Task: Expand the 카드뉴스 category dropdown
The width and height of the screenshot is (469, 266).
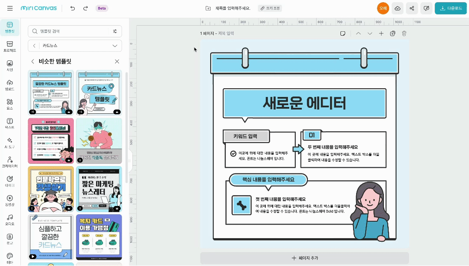Action: (115, 46)
